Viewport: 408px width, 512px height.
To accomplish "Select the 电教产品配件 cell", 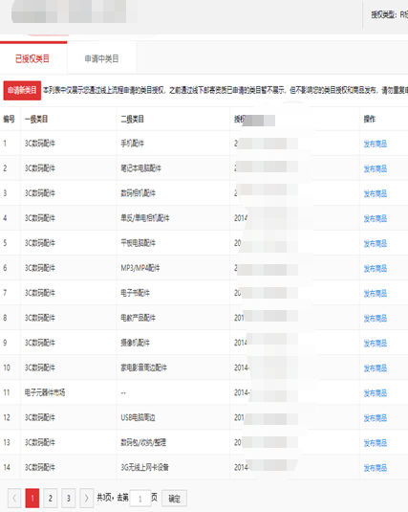I will (x=138, y=318).
